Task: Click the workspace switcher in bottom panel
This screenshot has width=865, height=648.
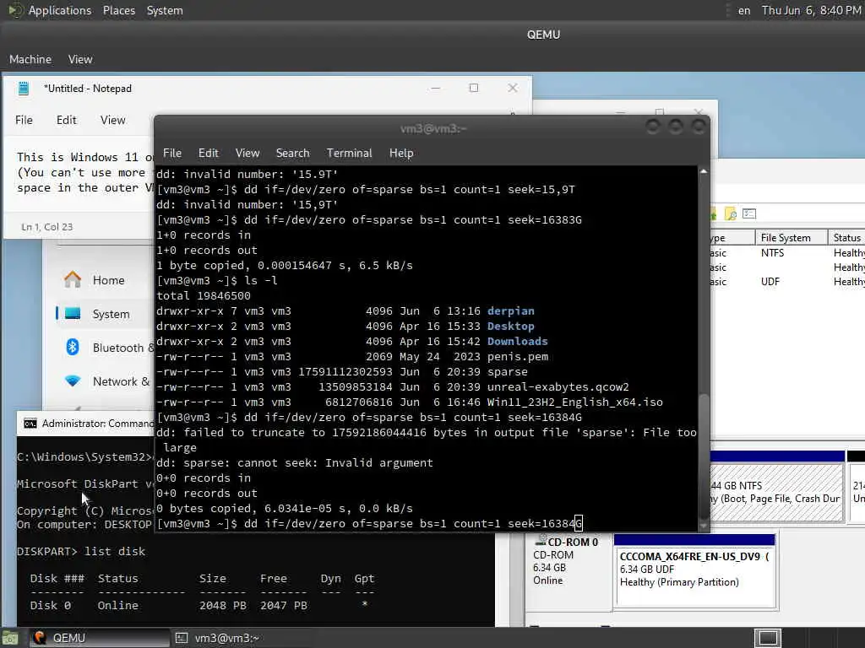Action: coord(767,638)
